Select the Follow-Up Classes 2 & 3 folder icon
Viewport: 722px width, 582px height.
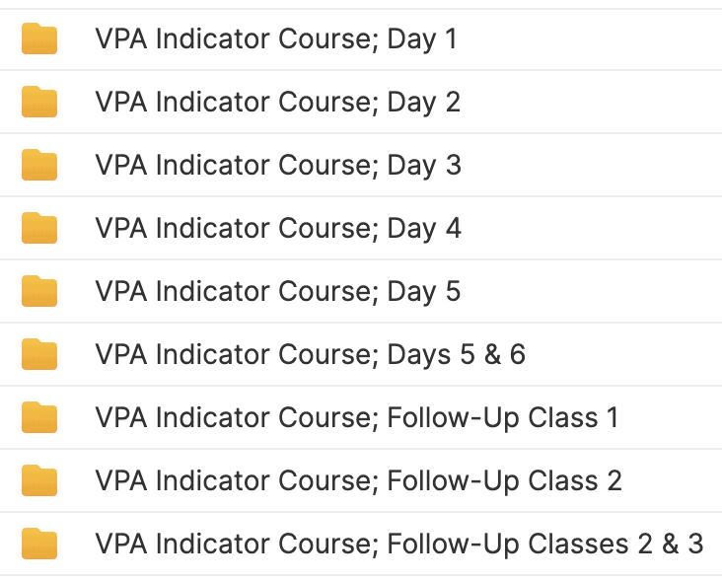(39, 544)
